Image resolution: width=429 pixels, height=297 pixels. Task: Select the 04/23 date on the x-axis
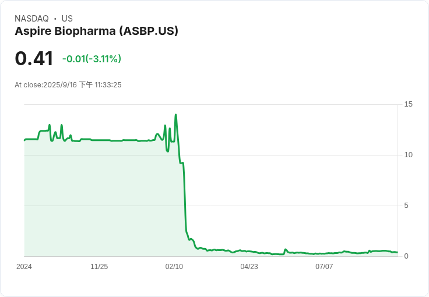[249, 267]
